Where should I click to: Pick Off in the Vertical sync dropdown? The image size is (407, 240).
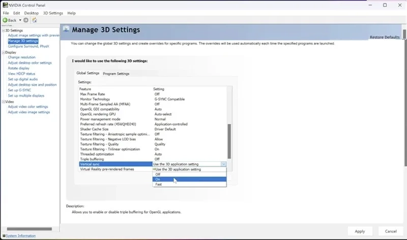[189, 174]
